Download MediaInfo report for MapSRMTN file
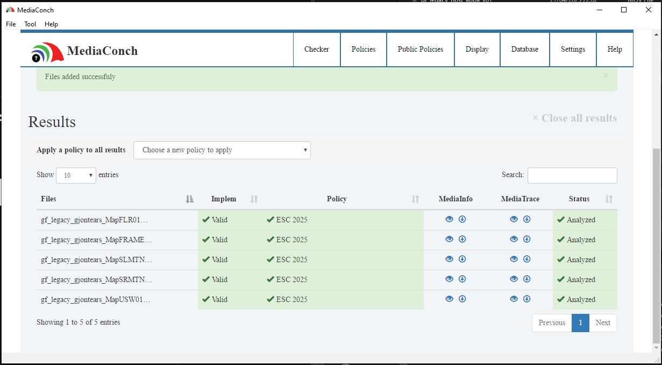 [462, 279]
